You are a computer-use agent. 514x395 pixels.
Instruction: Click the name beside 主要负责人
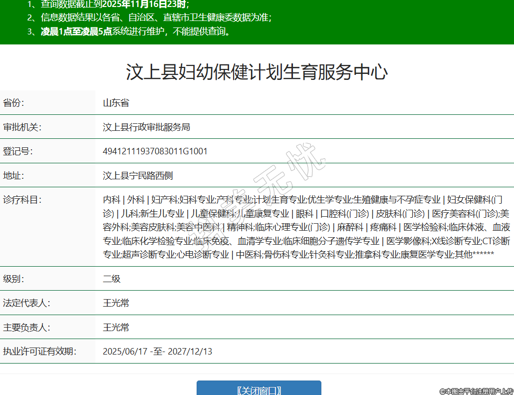[116, 328]
